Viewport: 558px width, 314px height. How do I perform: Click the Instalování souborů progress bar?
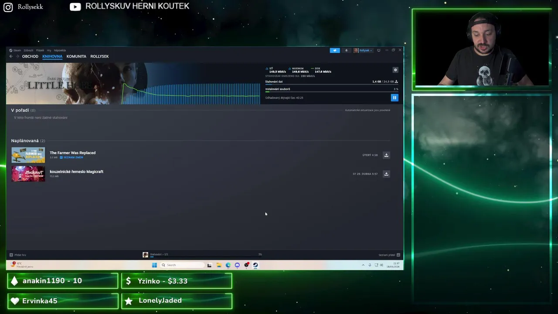(x=332, y=92)
